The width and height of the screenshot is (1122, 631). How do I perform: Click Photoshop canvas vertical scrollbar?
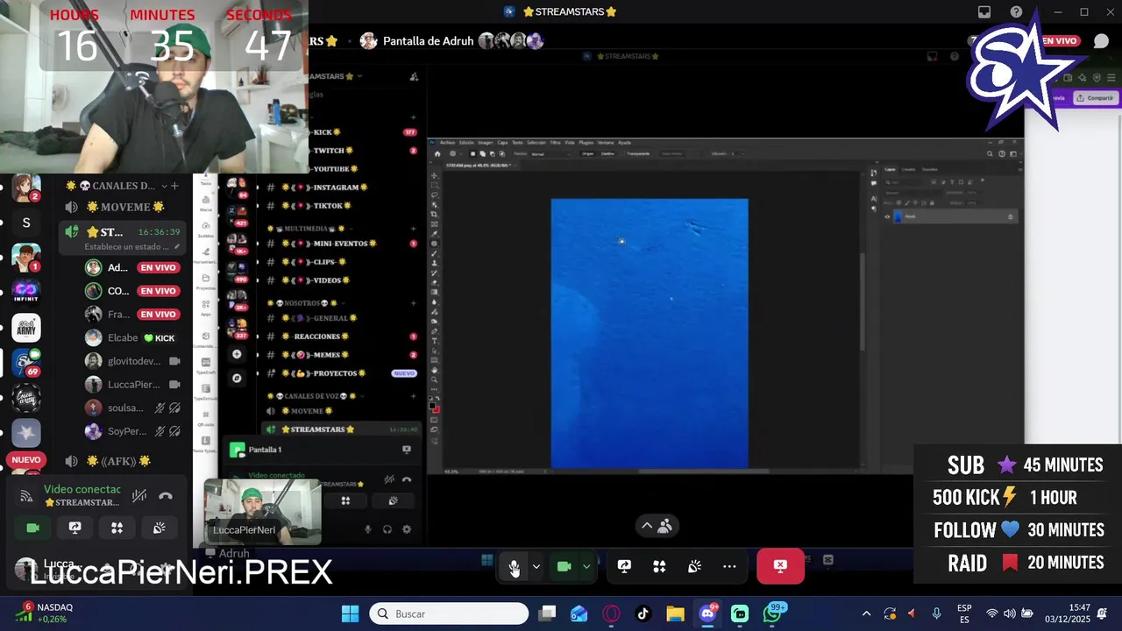click(863, 302)
